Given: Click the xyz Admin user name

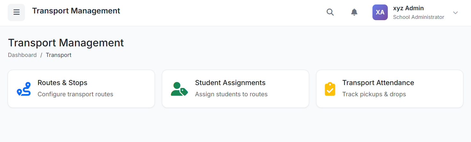Looking at the screenshot, I should click(x=408, y=8).
